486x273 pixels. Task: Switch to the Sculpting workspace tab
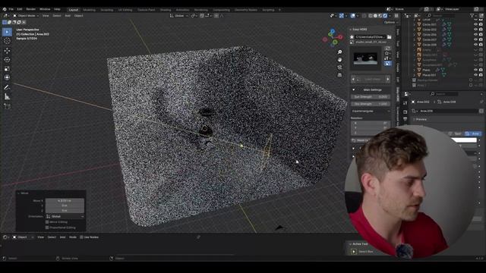tap(107, 10)
